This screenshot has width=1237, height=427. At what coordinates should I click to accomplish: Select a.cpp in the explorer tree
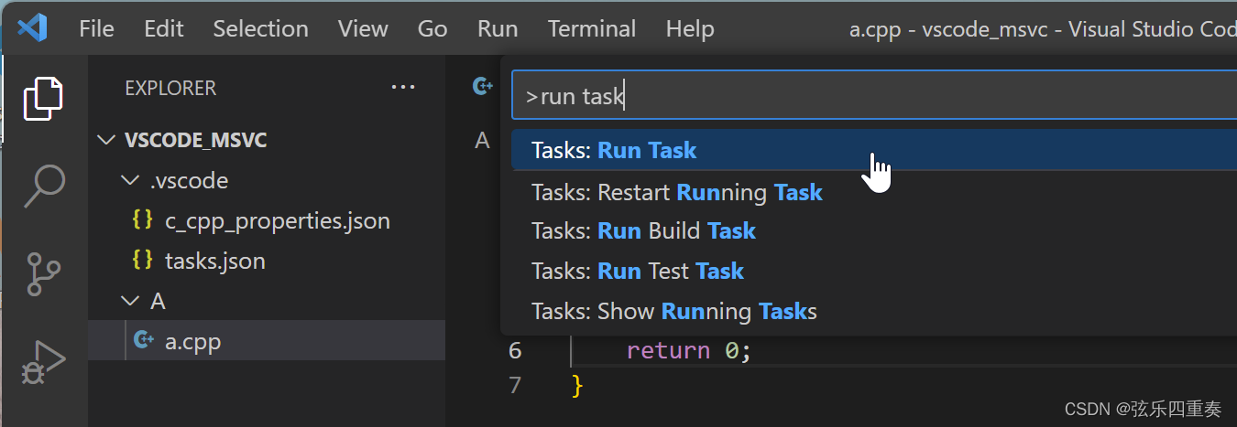point(267,341)
